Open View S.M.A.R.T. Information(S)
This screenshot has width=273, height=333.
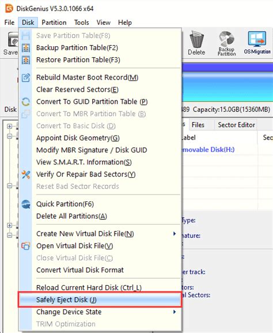pyautogui.click(x=100, y=162)
